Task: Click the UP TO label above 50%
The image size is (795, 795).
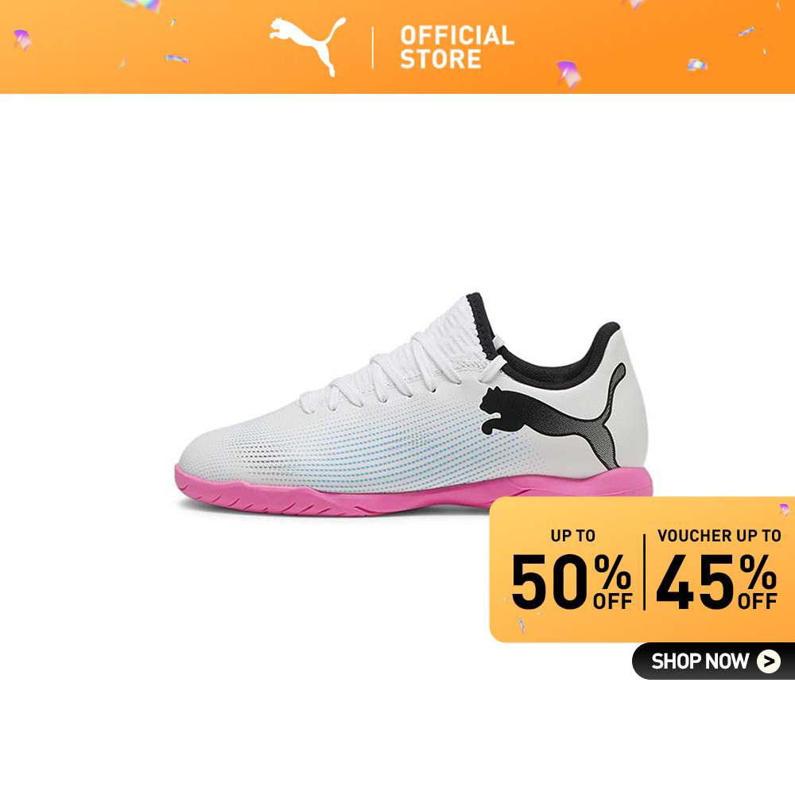Action: click(573, 535)
